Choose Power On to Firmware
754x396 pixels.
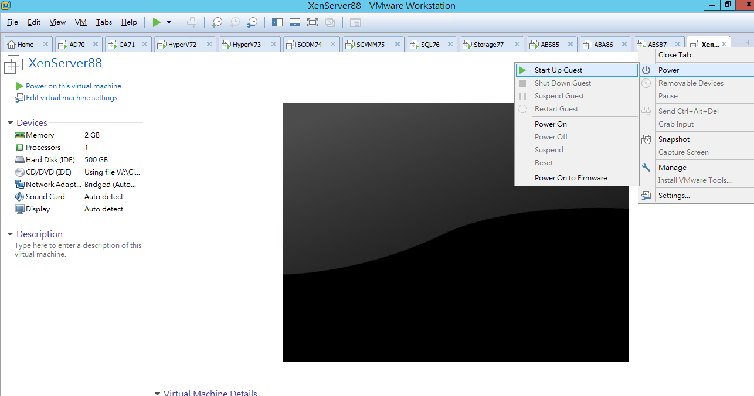click(x=576, y=178)
